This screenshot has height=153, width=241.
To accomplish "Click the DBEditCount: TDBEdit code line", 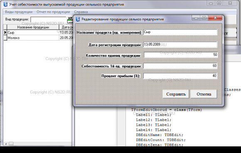I will coord(161,140).
